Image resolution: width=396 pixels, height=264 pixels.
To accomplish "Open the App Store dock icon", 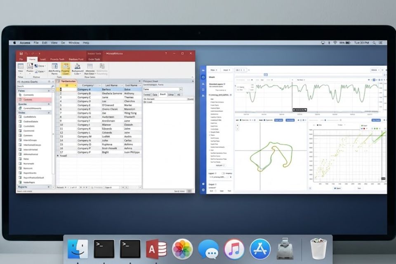I will point(260,249).
